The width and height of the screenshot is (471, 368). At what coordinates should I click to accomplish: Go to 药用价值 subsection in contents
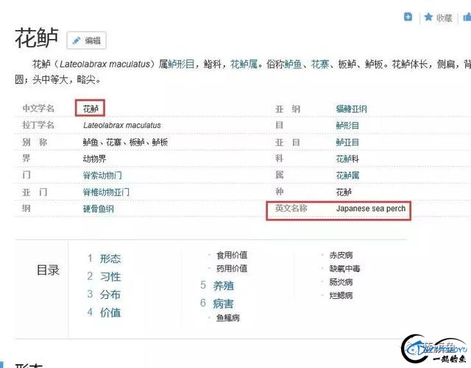click(x=232, y=268)
